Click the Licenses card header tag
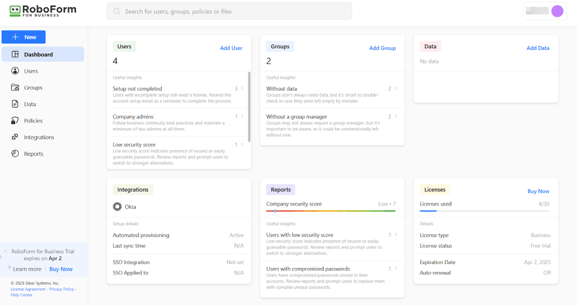This screenshot has width=577, height=305. (x=434, y=190)
